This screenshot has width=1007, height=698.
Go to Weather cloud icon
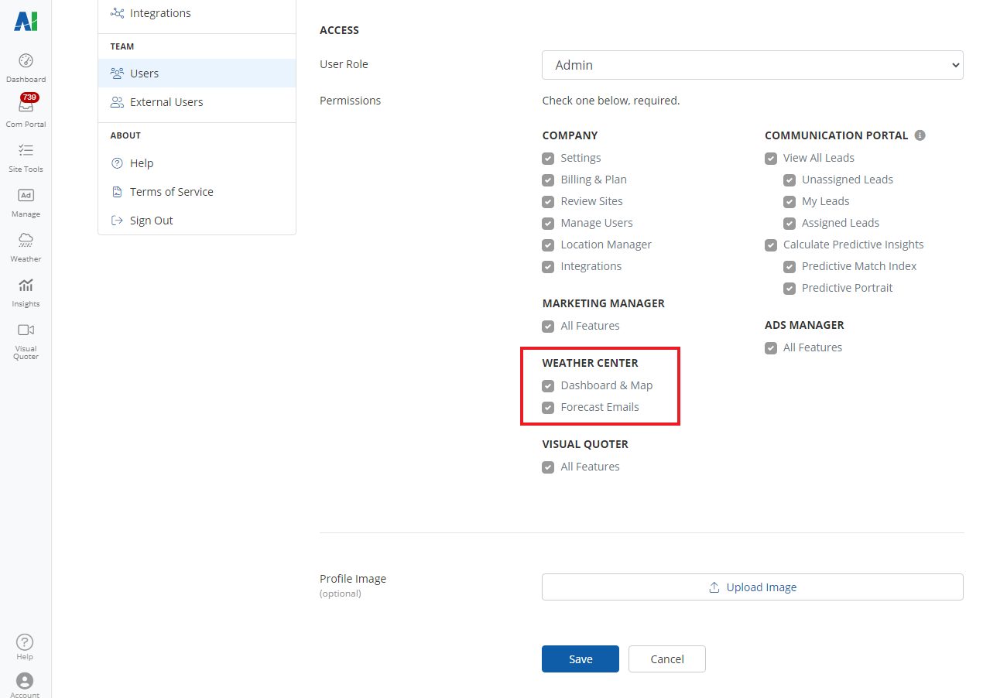pos(26,241)
